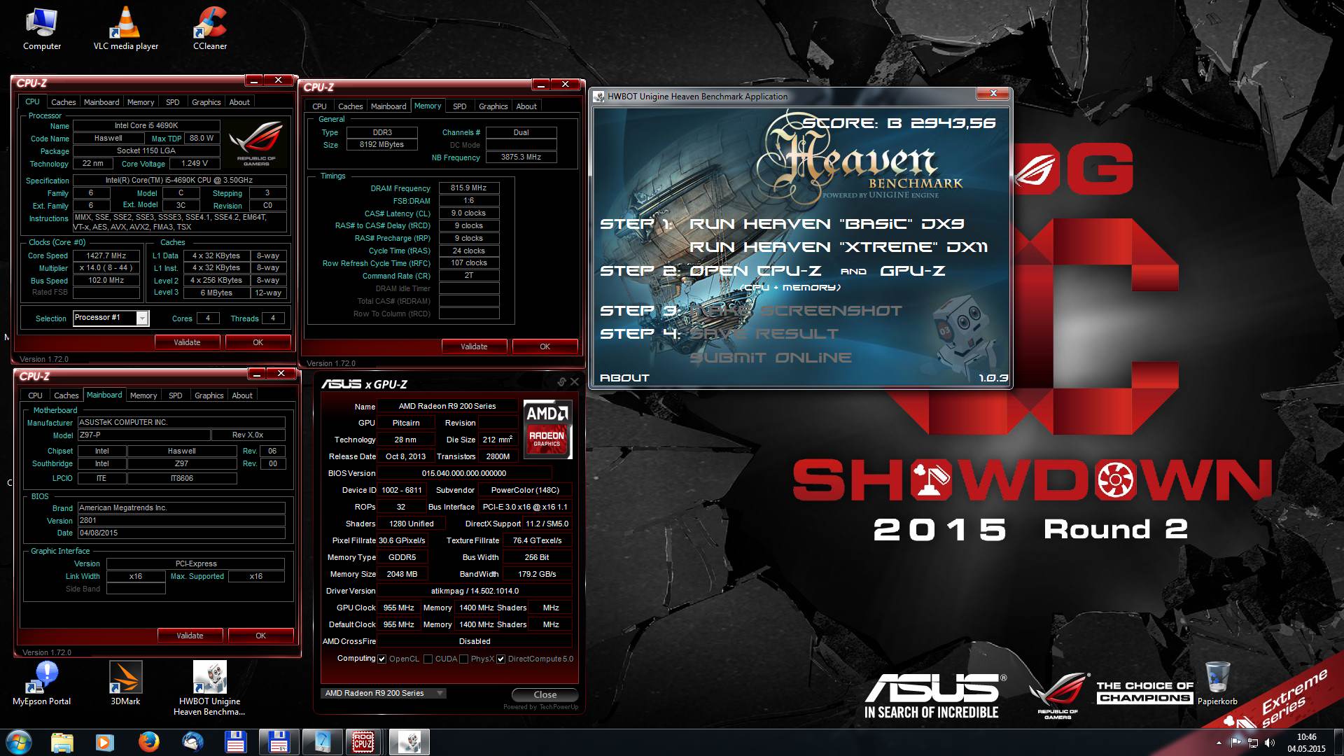Click the NB Frequency value 3875.3 MHz
This screenshot has width=1344, height=756.
(x=521, y=157)
